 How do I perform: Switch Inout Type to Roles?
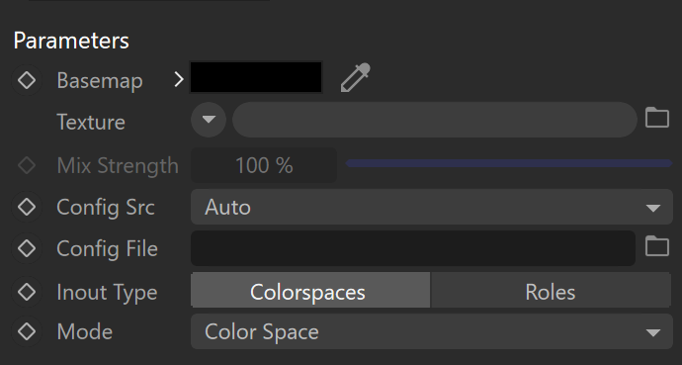[x=551, y=290]
